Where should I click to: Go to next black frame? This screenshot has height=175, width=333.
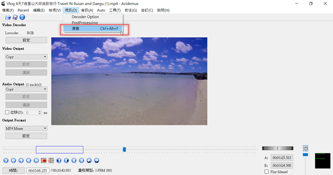pos(67,160)
